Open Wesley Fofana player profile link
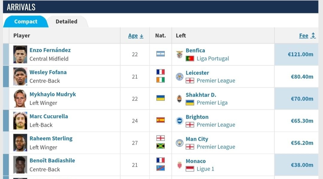Viewport: 323px width, 179px height. [x=48, y=72]
